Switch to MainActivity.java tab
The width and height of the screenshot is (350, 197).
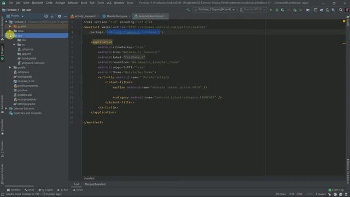116,16
